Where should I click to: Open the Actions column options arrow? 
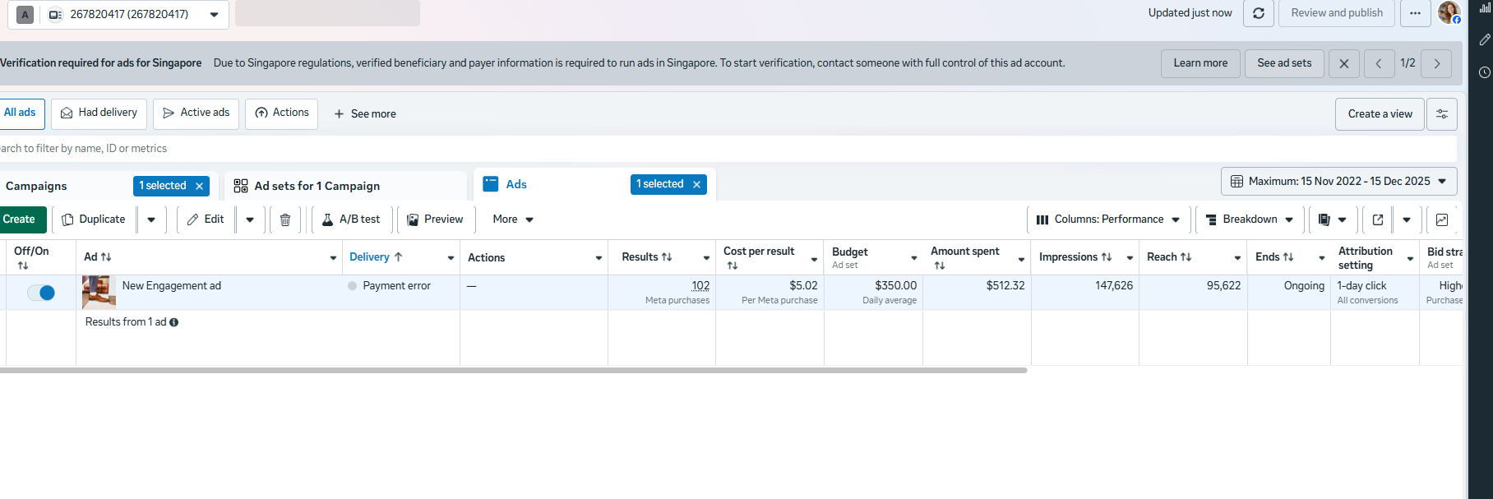tap(599, 258)
